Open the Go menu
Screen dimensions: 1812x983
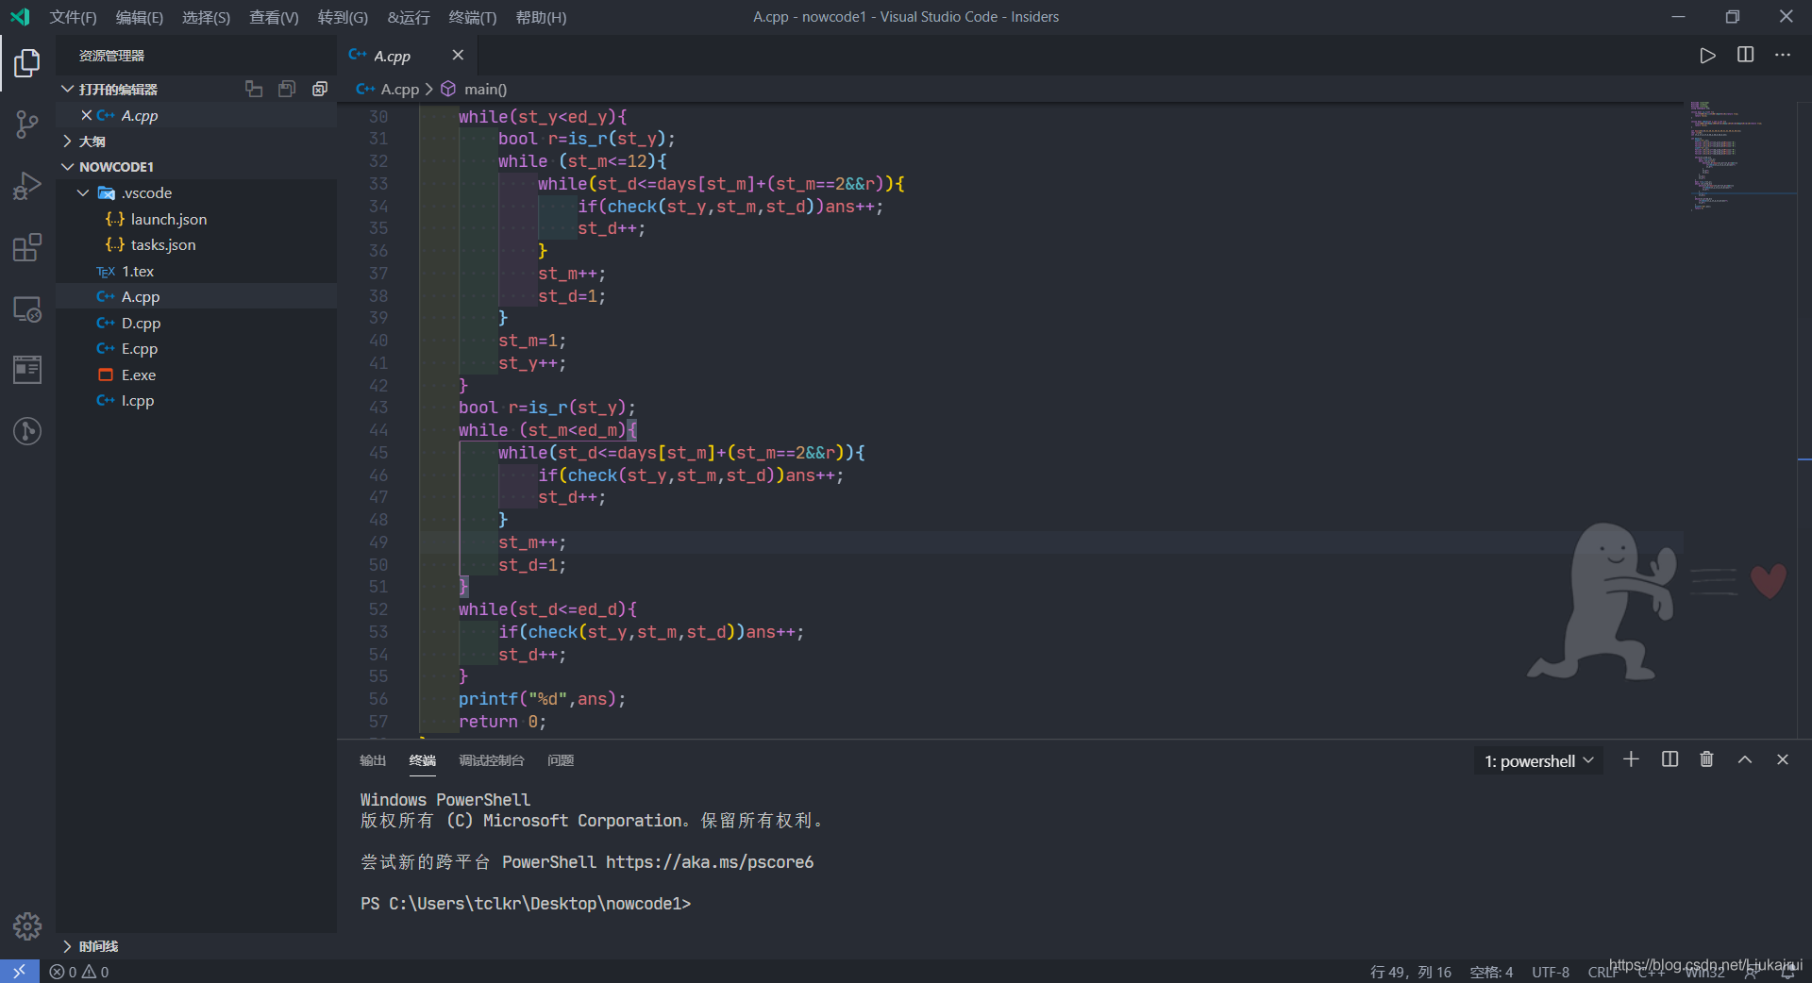[343, 17]
